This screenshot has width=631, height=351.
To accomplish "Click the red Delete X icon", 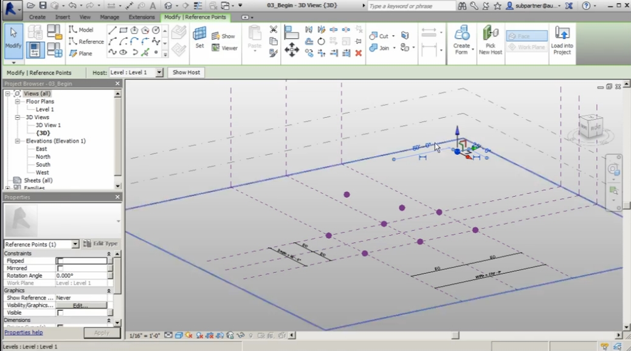I will (359, 53).
